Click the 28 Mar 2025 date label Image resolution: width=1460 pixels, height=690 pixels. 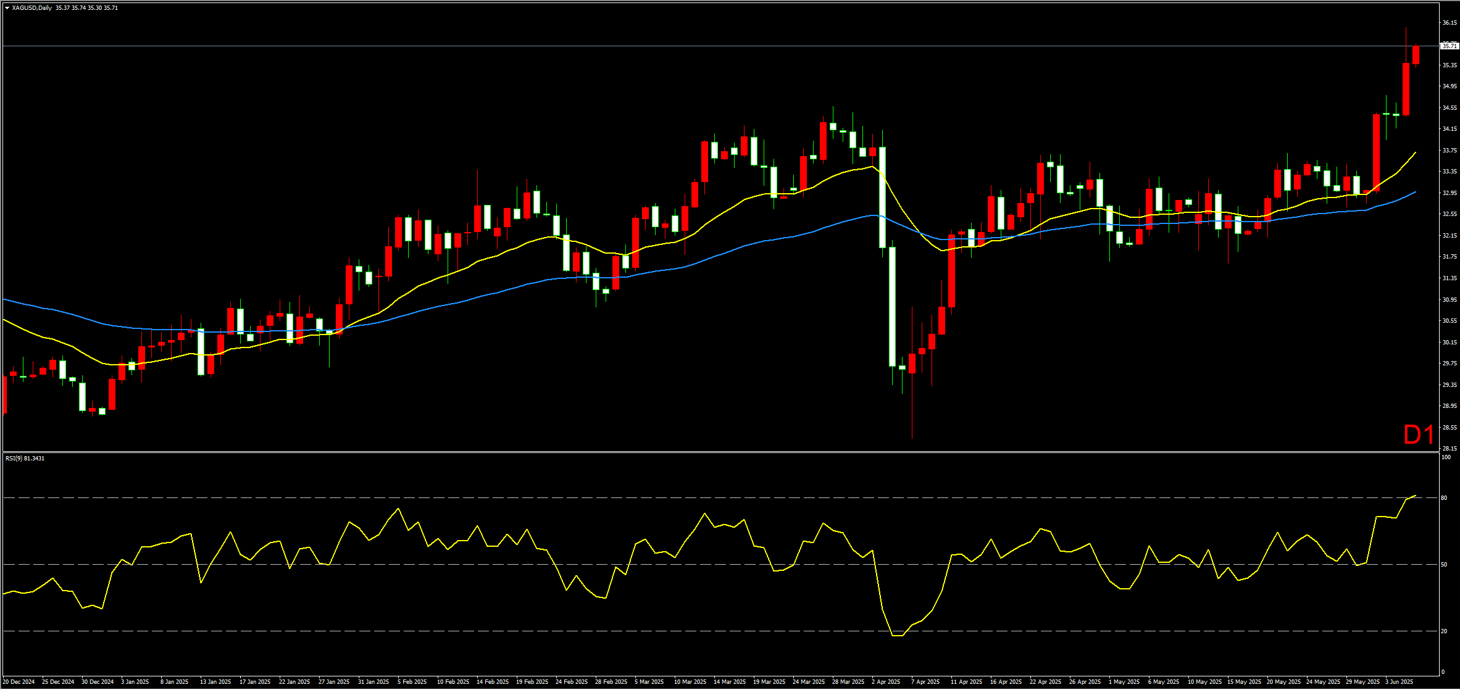pos(848,682)
